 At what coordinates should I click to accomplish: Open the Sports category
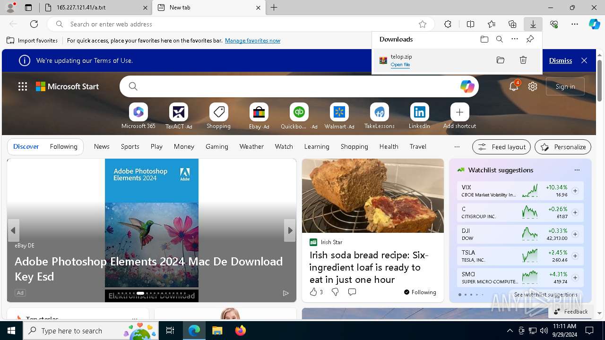pyautogui.click(x=130, y=146)
